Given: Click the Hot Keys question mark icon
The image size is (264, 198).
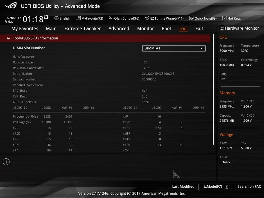Looking at the screenshot, I should [x=224, y=18].
